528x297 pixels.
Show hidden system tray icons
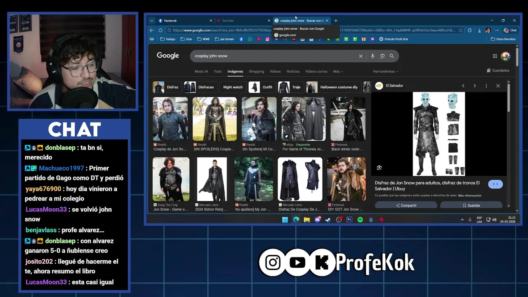coord(462,220)
